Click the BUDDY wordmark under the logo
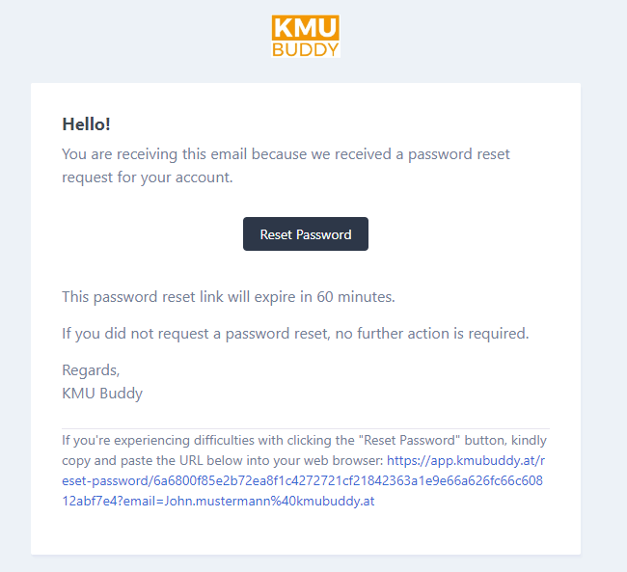627x572 pixels. tap(306, 49)
